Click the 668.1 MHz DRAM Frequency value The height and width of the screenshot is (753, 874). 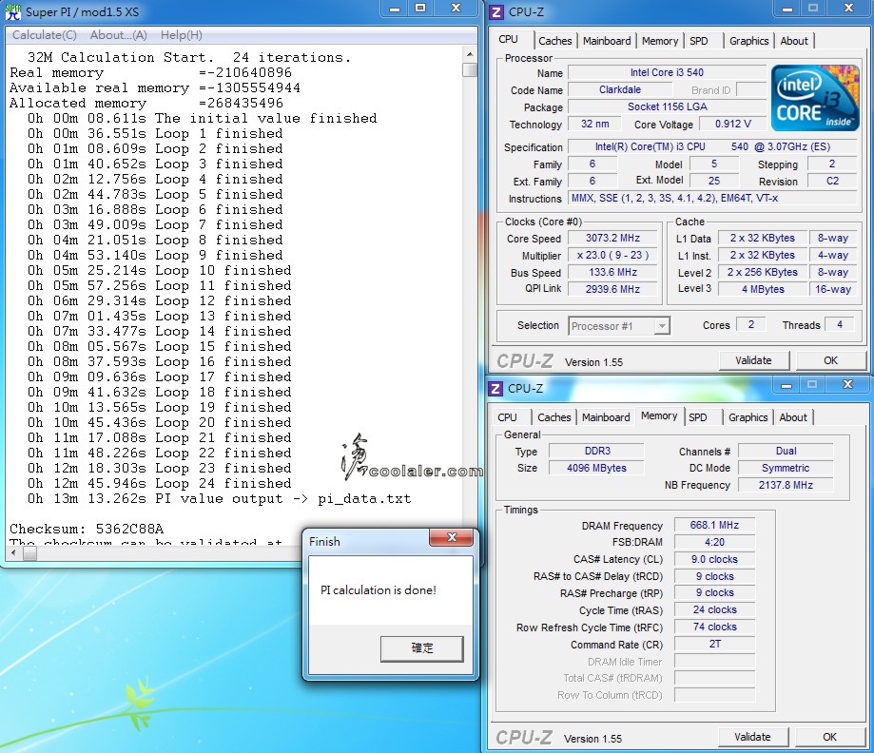click(x=714, y=525)
